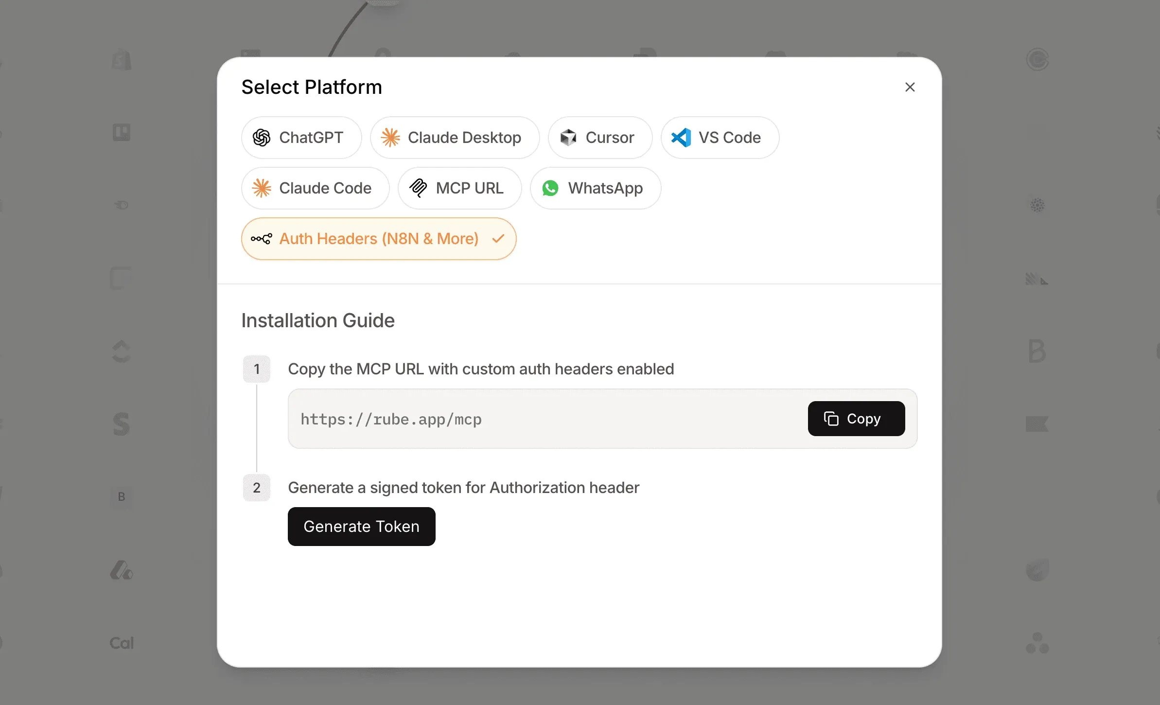1160x705 pixels.
Task: Click the MCP URL paperclip-style icon
Action: point(418,188)
